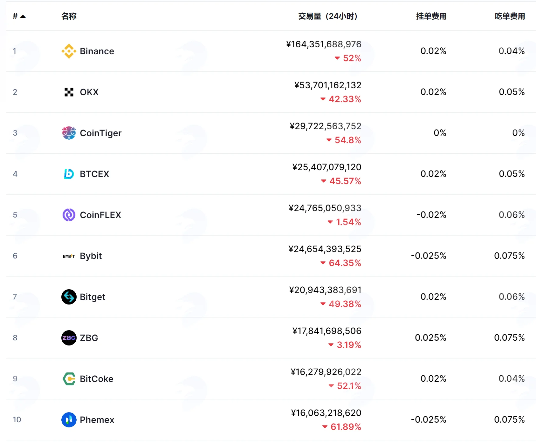This screenshot has height=442, width=536.
Task: Sort by 名称 column header
Action: click(x=69, y=16)
